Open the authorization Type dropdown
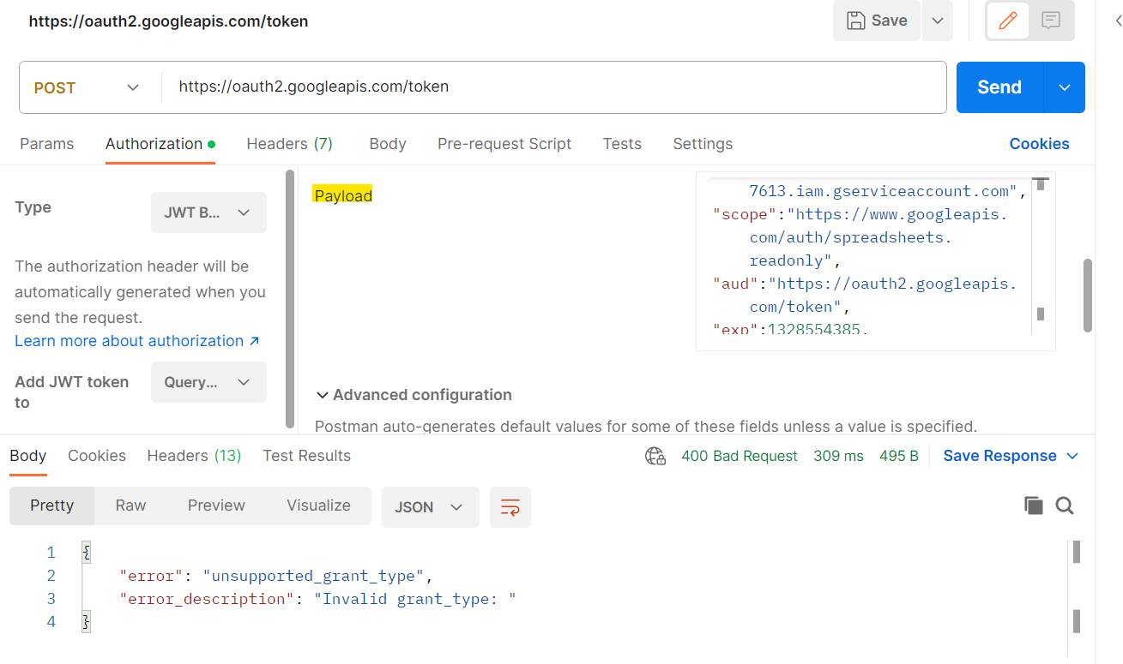 208,212
